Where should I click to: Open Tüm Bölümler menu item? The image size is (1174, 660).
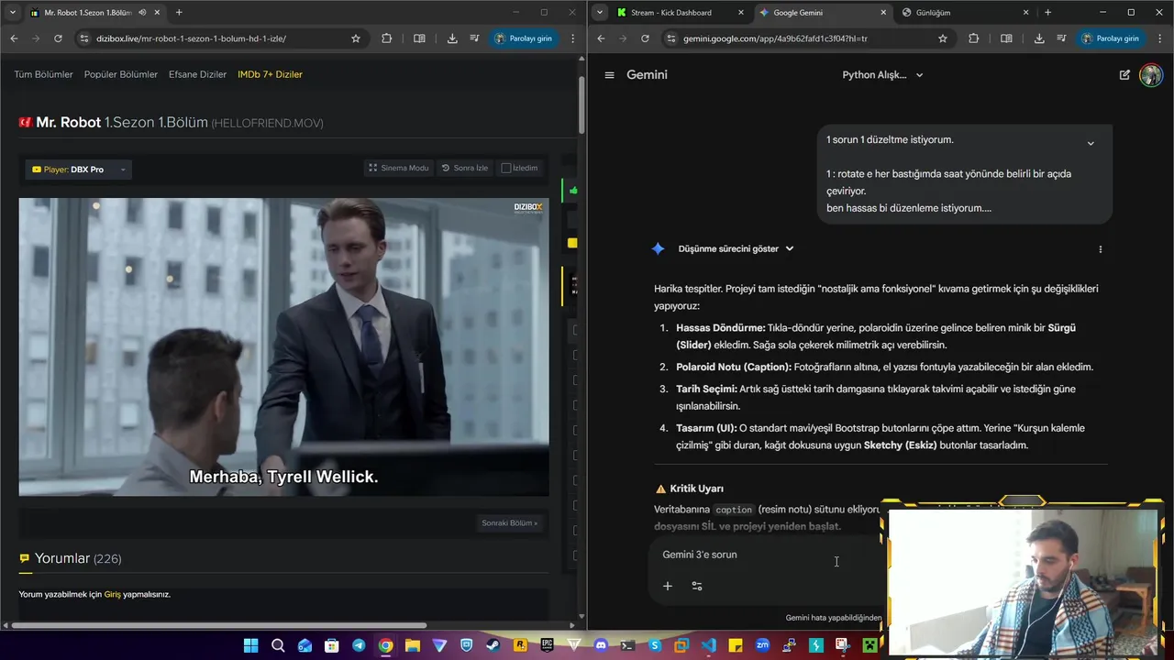tap(43, 74)
